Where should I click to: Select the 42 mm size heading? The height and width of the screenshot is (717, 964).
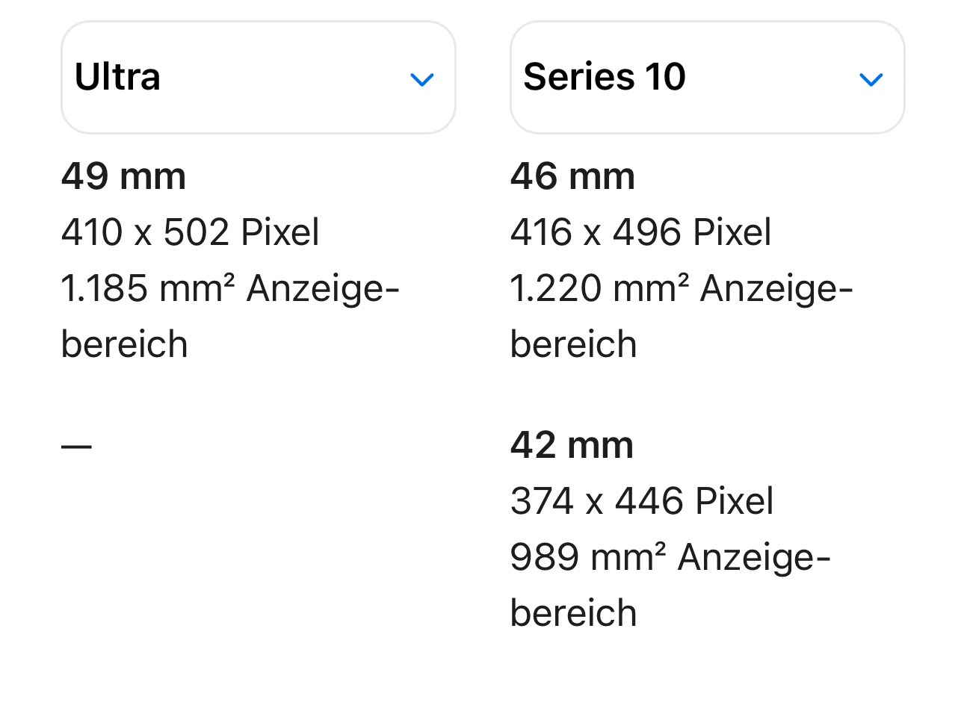pos(572,445)
